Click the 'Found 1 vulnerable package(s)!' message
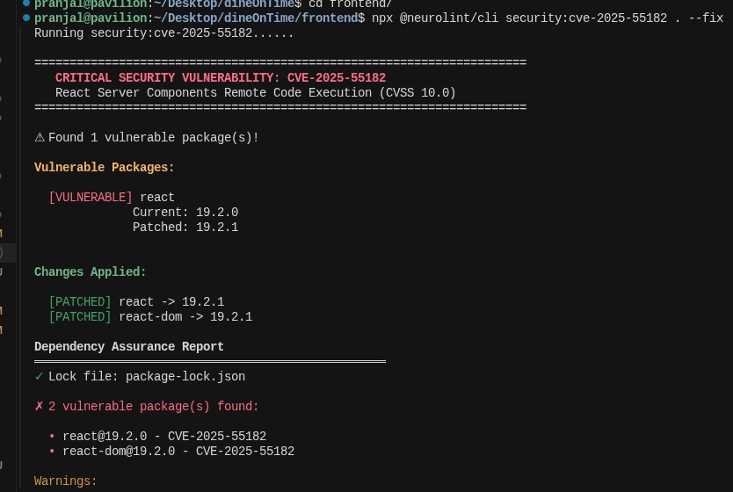 tap(153, 137)
